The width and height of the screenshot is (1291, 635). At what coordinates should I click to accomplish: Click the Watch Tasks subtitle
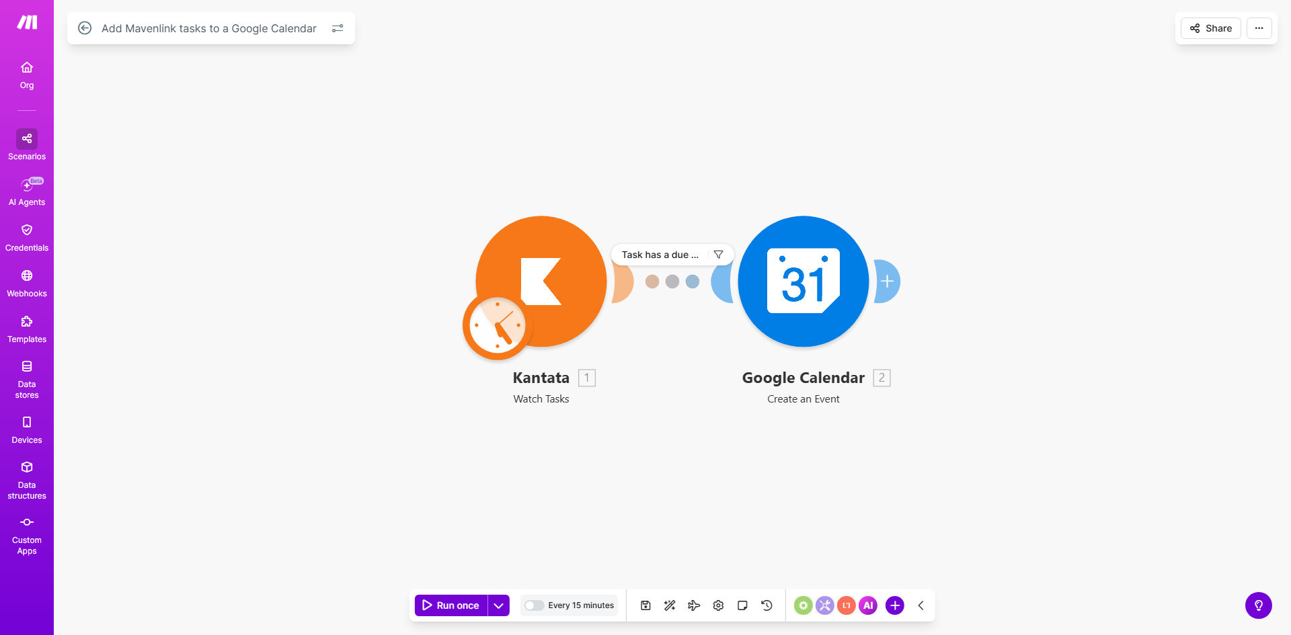pos(541,399)
